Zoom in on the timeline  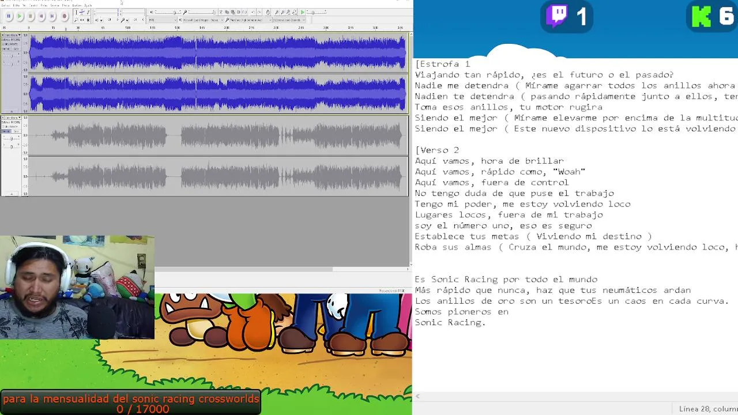point(277,12)
